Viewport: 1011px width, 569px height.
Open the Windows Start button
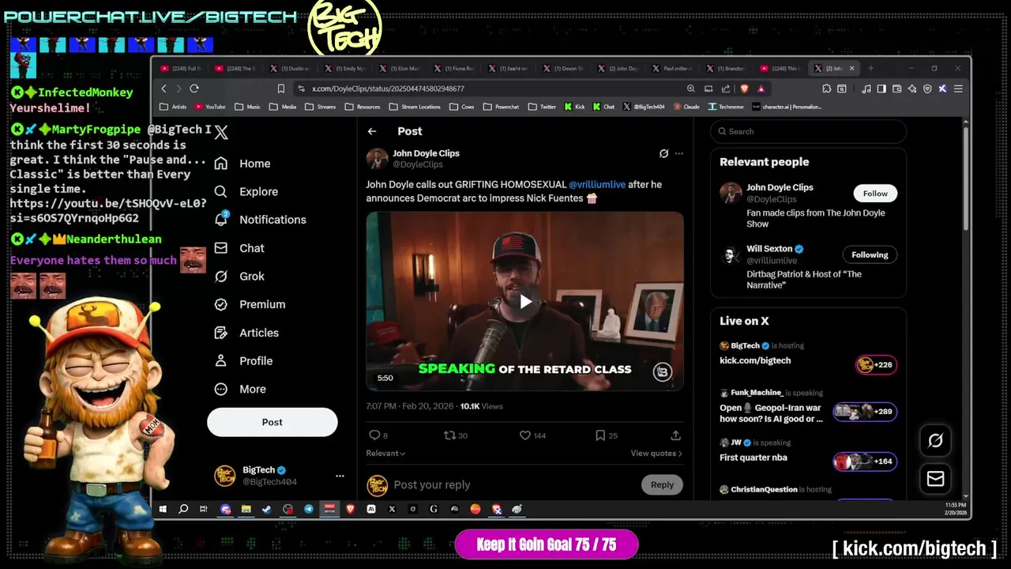(163, 510)
